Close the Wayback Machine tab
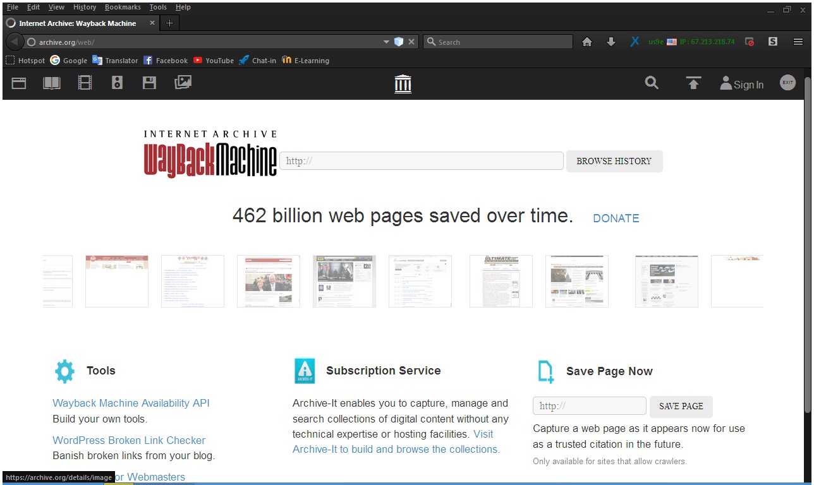The image size is (814, 485). (x=152, y=23)
